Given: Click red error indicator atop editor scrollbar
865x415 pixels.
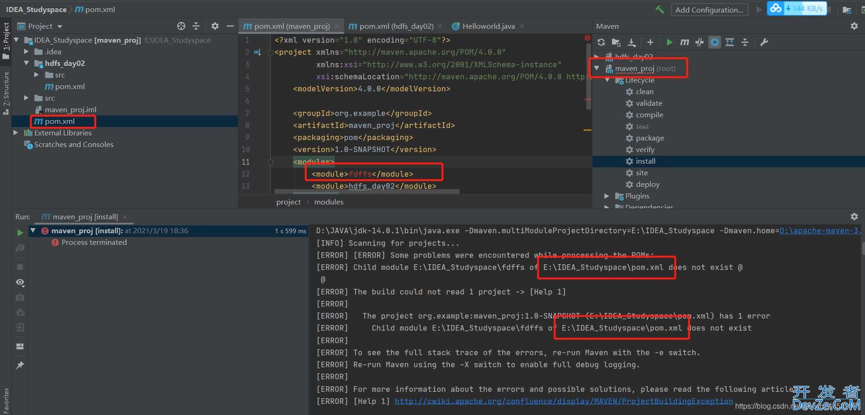Looking at the screenshot, I should coord(587,38).
